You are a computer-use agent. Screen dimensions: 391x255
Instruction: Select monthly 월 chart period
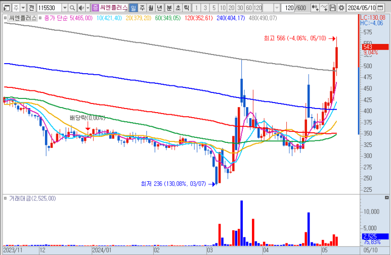point(151,8)
